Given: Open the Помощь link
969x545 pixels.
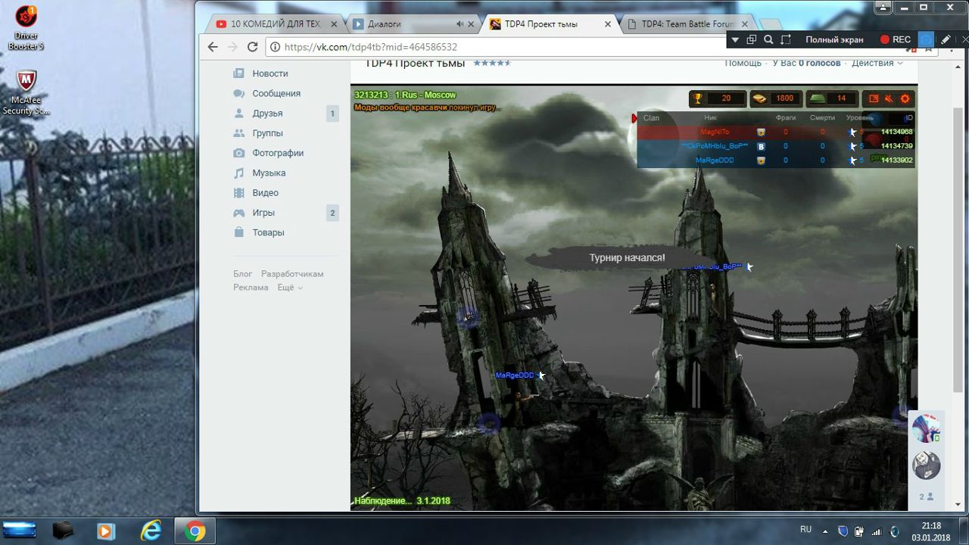Looking at the screenshot, I should tap(743, 63).
